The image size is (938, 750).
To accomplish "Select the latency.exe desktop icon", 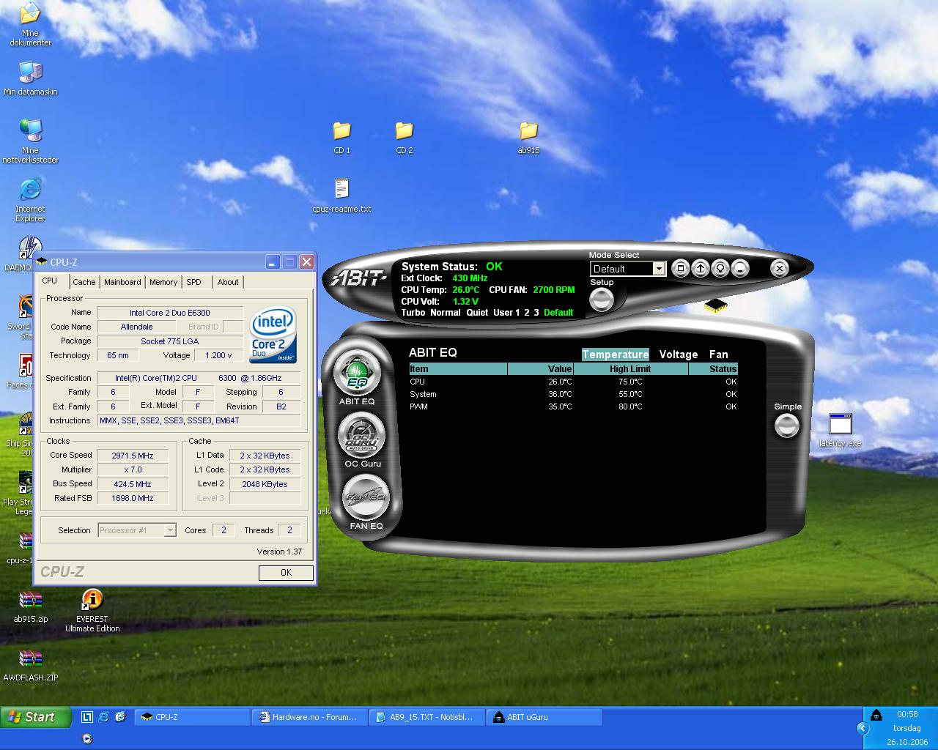I will click(x=840, y=431).
